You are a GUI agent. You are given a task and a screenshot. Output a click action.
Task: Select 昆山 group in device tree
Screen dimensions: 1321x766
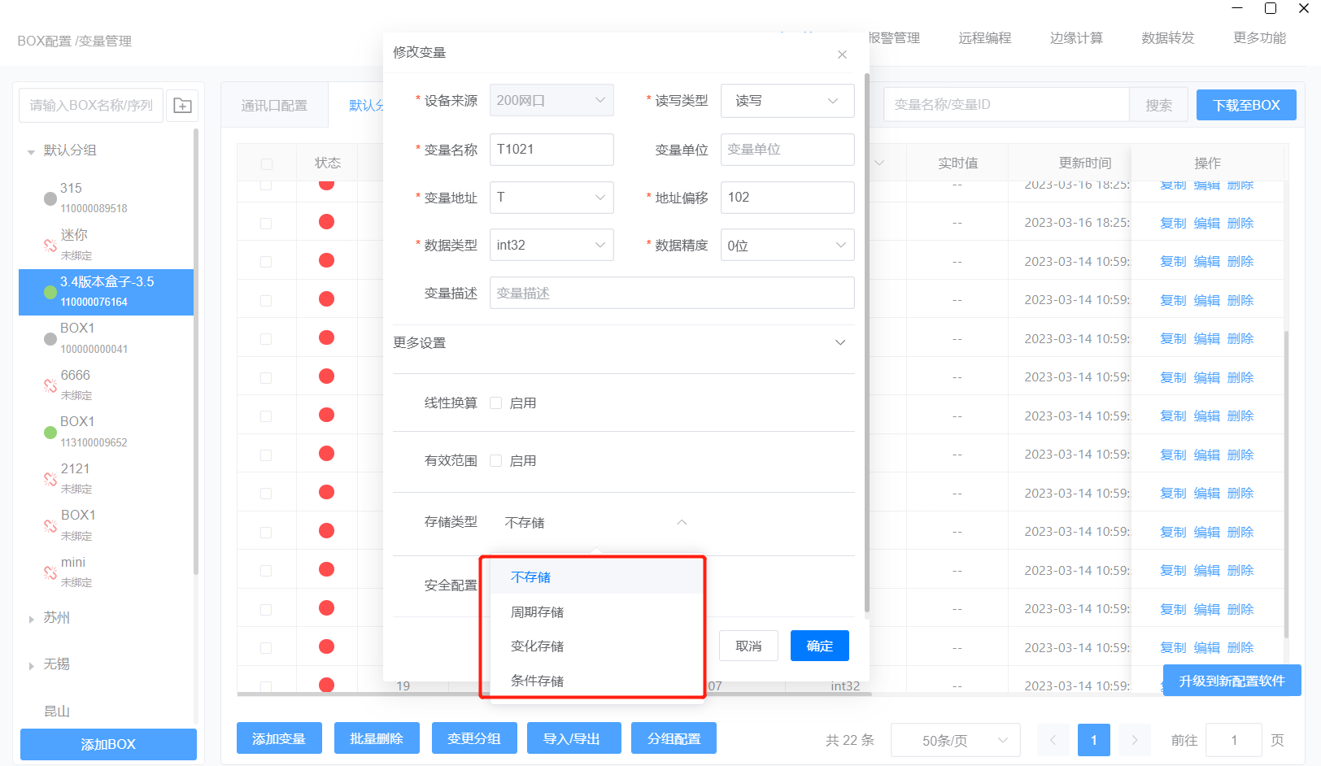57,712
